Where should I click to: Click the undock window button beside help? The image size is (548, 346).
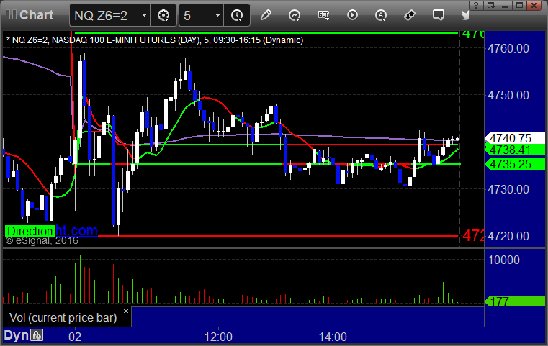pos(490,5)
